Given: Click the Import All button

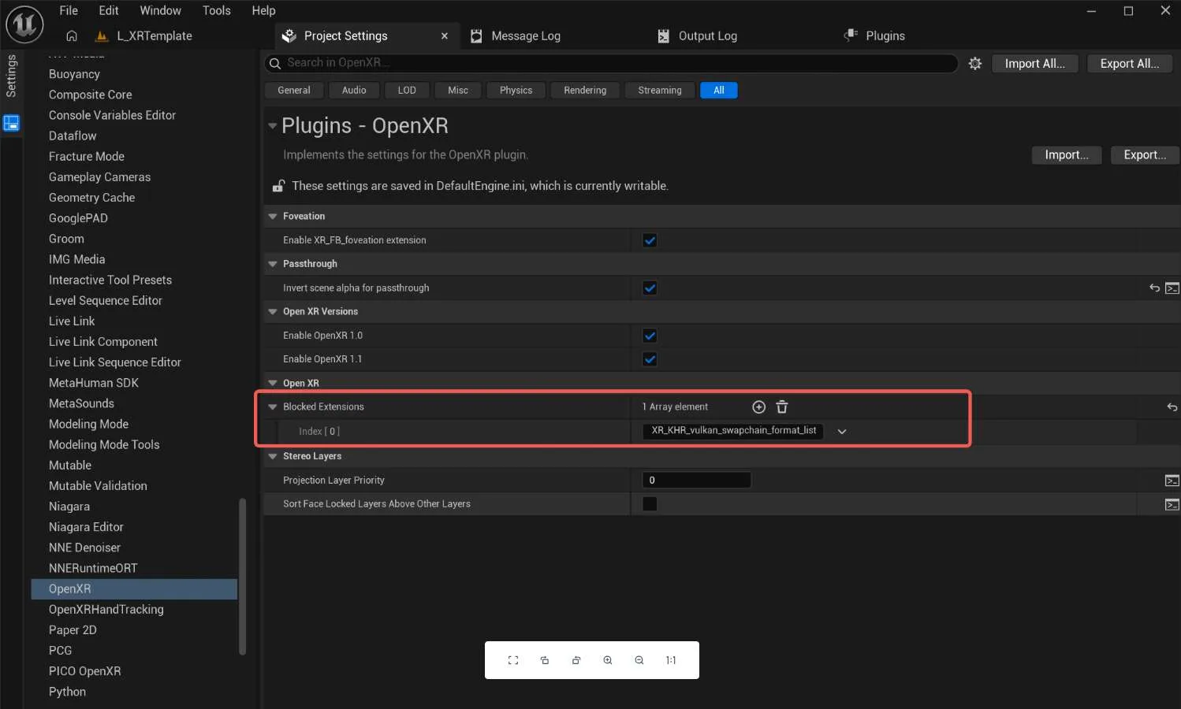Looking at the screenshot, I should tap(1034, 63).
